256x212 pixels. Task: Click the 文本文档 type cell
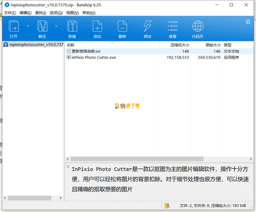coord(231,51)
